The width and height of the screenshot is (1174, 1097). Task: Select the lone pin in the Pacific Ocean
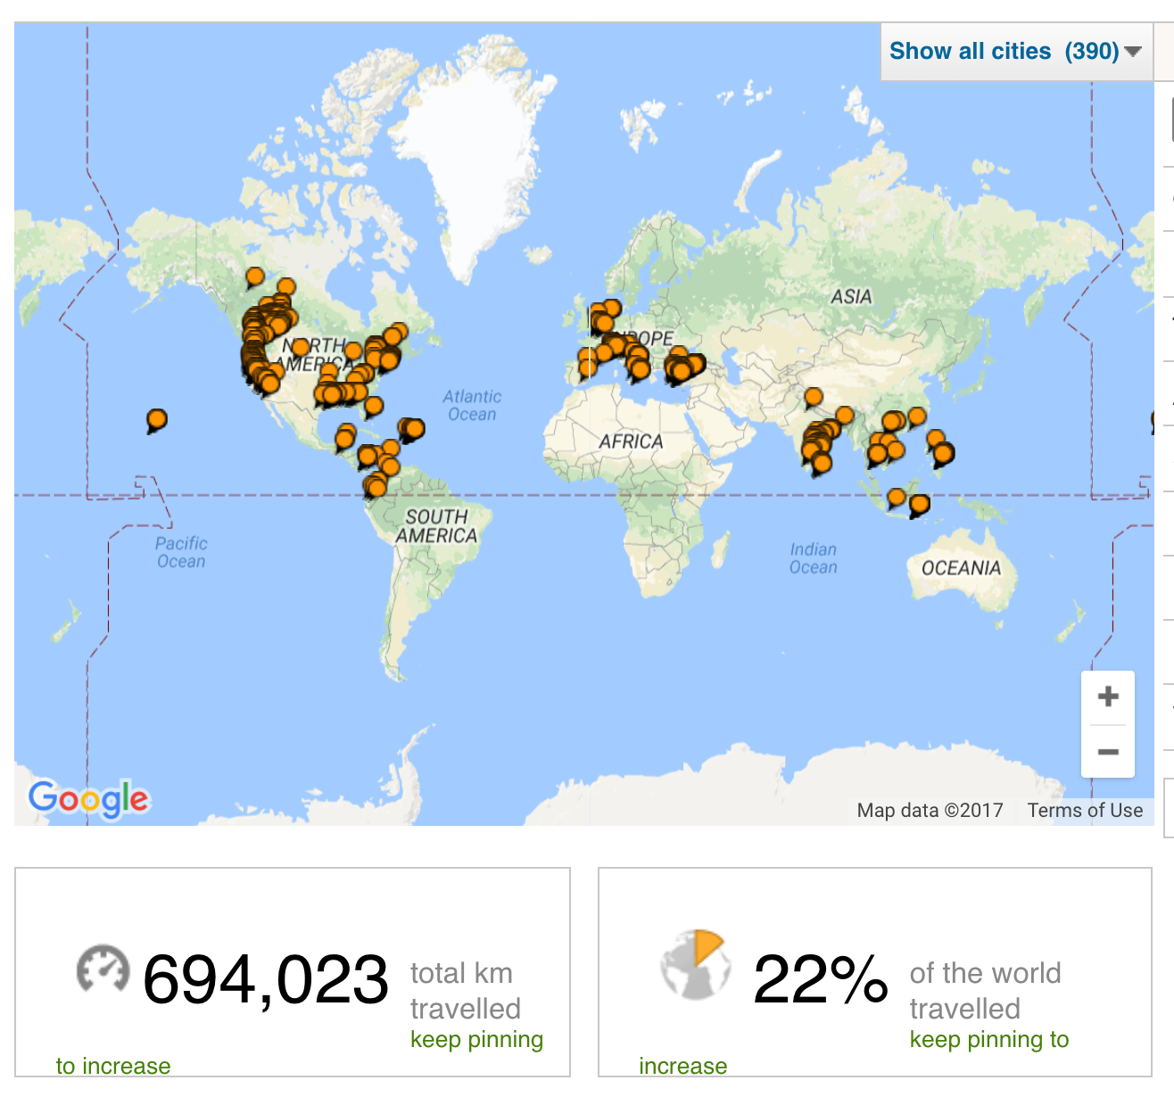point(156,420)
